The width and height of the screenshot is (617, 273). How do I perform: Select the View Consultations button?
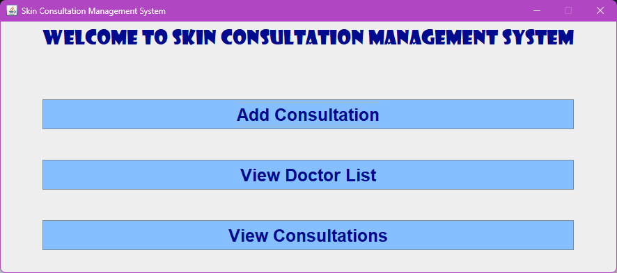pyautogui.click(x=308, y=235)
